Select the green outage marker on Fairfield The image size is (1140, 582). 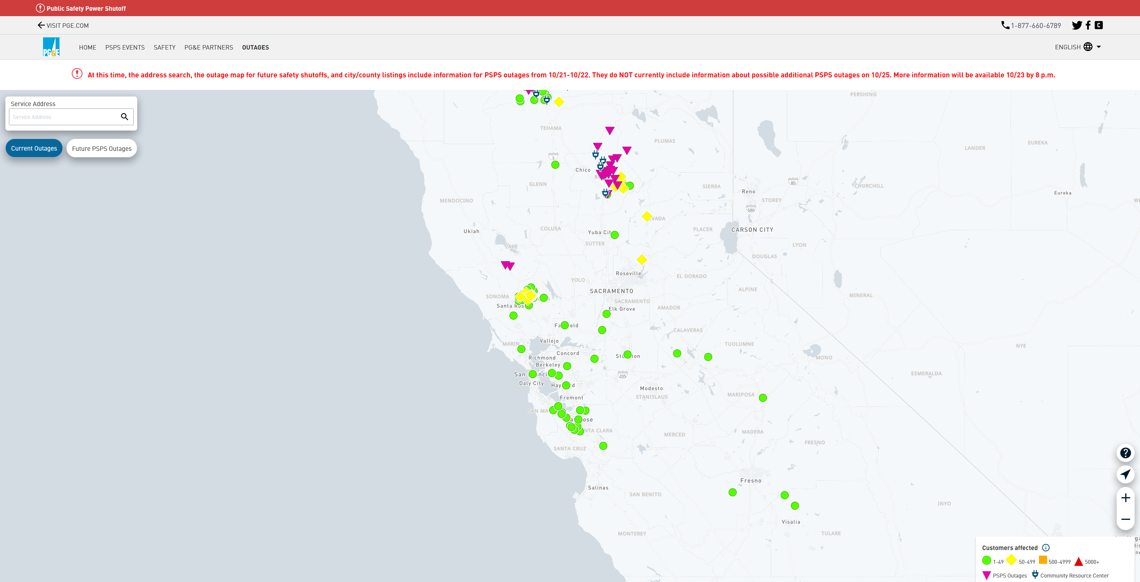tap(565, 325)
